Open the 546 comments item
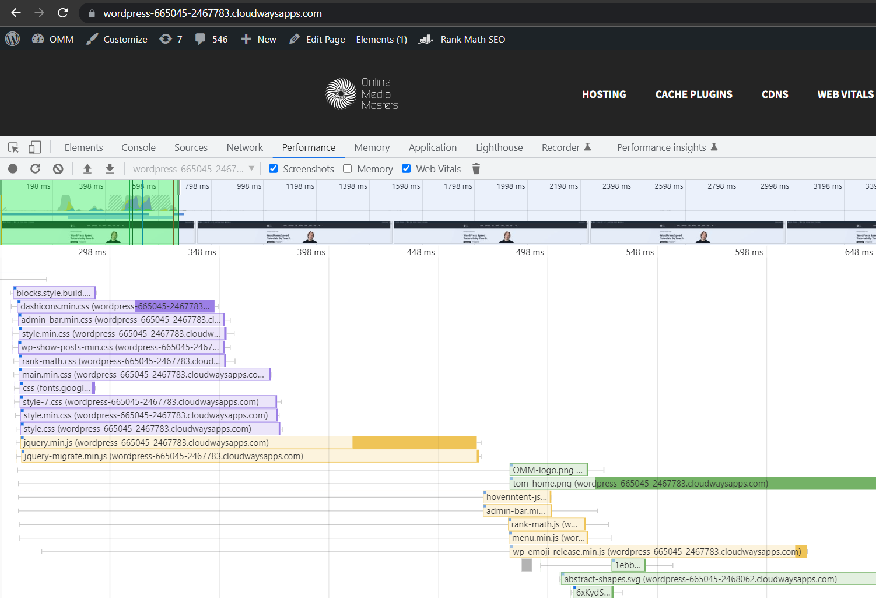Image resolution: width=876 pixels, height=599 pixels. point(212,39)
